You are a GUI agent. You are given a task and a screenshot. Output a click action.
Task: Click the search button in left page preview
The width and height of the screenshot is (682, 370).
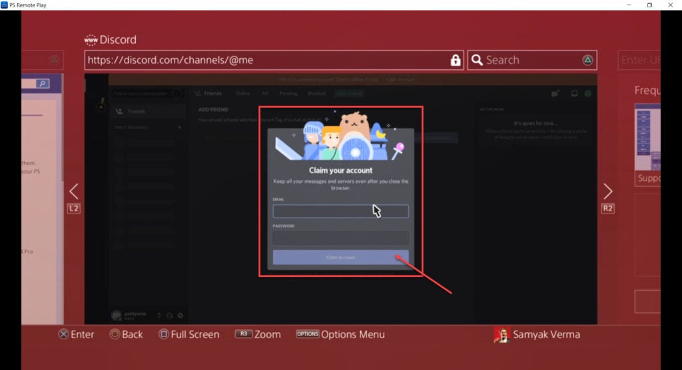coord(43,83)
